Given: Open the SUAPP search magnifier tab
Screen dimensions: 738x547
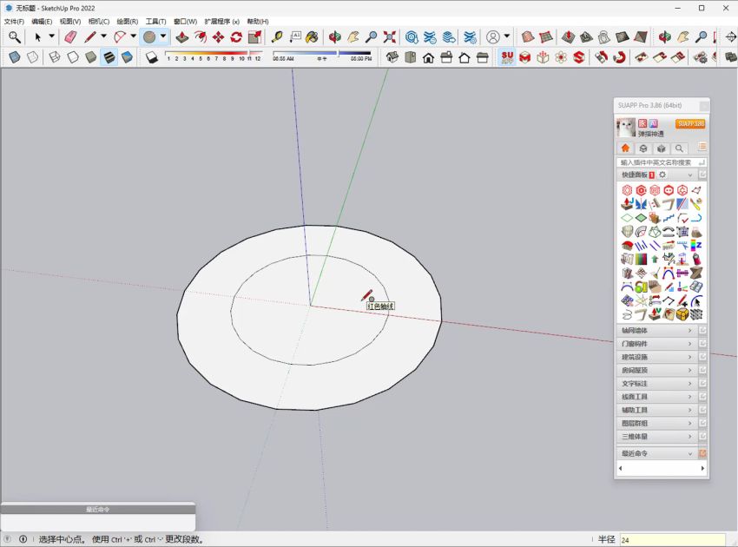Looking at the screenshot, I should click(679, 148).
